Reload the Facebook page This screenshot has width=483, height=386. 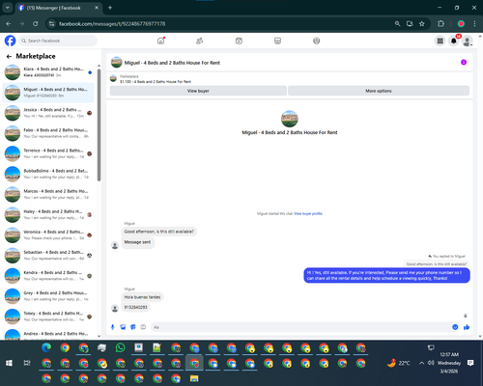[x=36, y=24]
